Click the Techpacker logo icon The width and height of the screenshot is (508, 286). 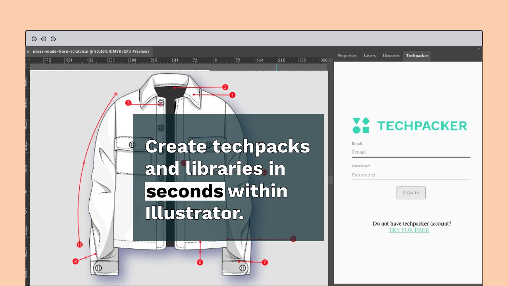361,126
